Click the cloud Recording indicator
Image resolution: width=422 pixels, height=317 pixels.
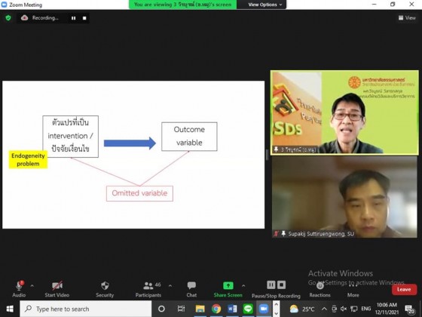(x=40, y=18)
